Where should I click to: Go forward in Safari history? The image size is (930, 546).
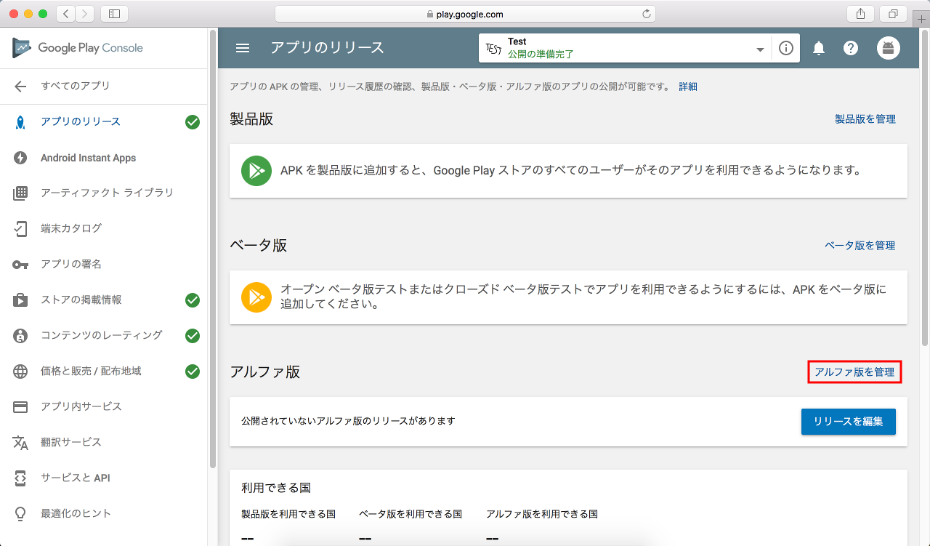tap(85, 13)
